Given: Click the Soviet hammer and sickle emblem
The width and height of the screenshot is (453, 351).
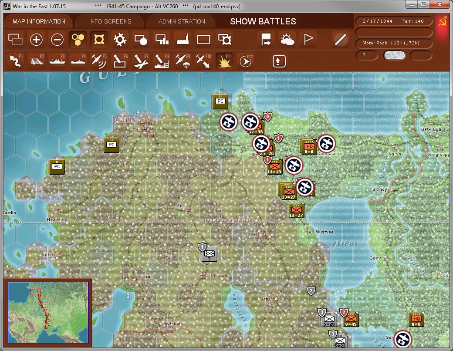Looking at the screenshot, I should coord(442,22).
